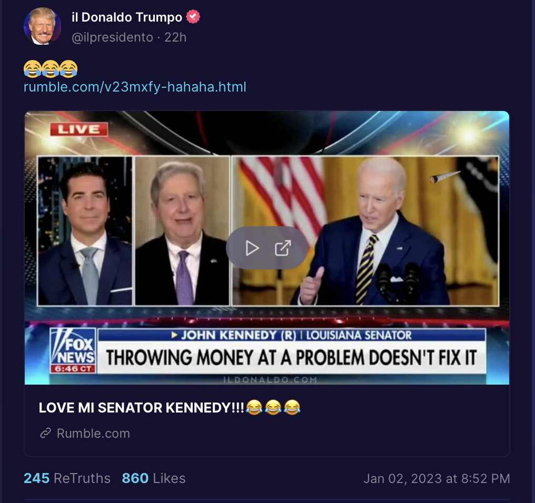
Task: Click the Jan 02, 2023 at 8:52 PM date
Action: pos(437,478)
